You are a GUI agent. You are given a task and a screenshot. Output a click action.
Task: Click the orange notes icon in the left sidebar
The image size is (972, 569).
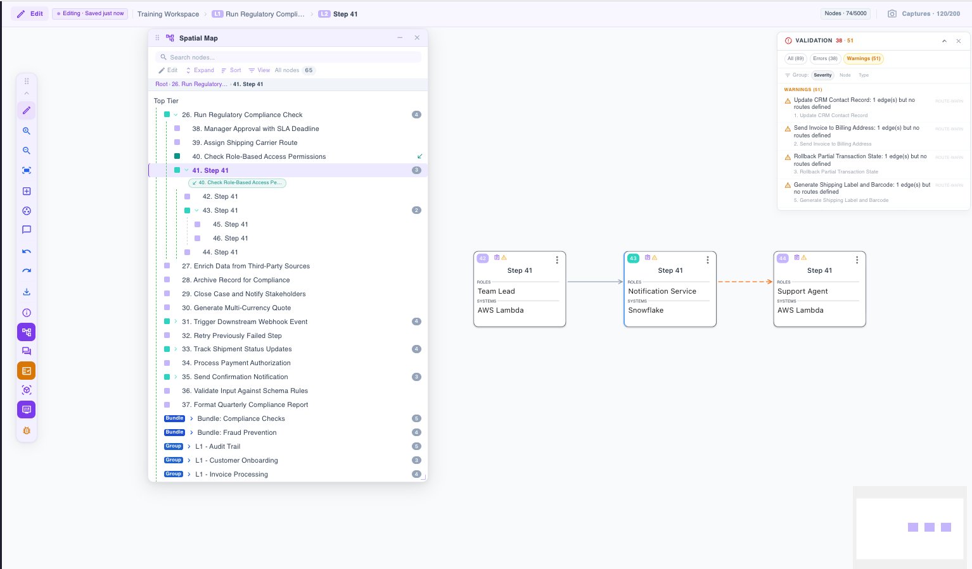(27, 370)
